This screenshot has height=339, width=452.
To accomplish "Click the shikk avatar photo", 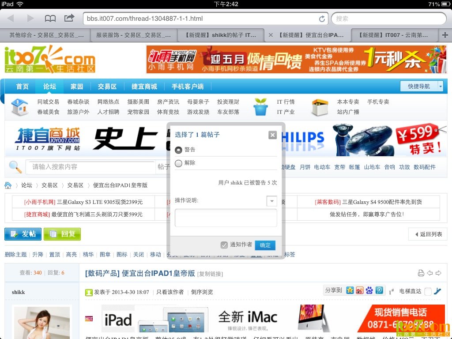I will (42, 323).
